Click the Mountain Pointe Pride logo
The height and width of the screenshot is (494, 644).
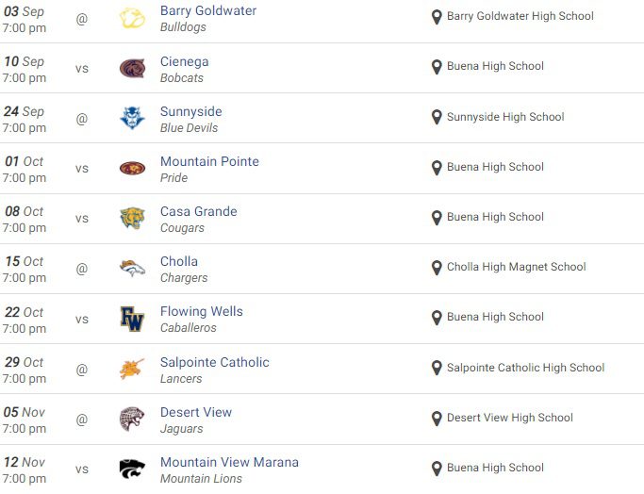pyautogui.click(x=133, y=168)
